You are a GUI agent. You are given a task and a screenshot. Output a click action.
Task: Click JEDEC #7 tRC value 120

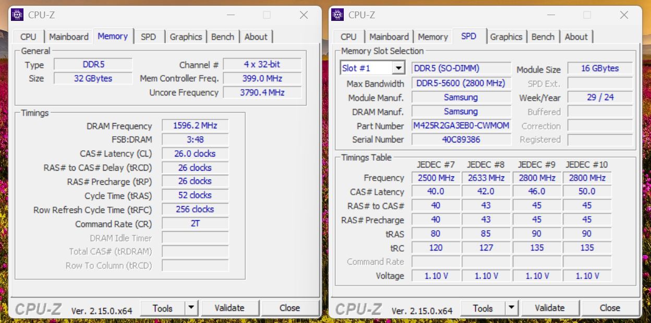(436, 248)
